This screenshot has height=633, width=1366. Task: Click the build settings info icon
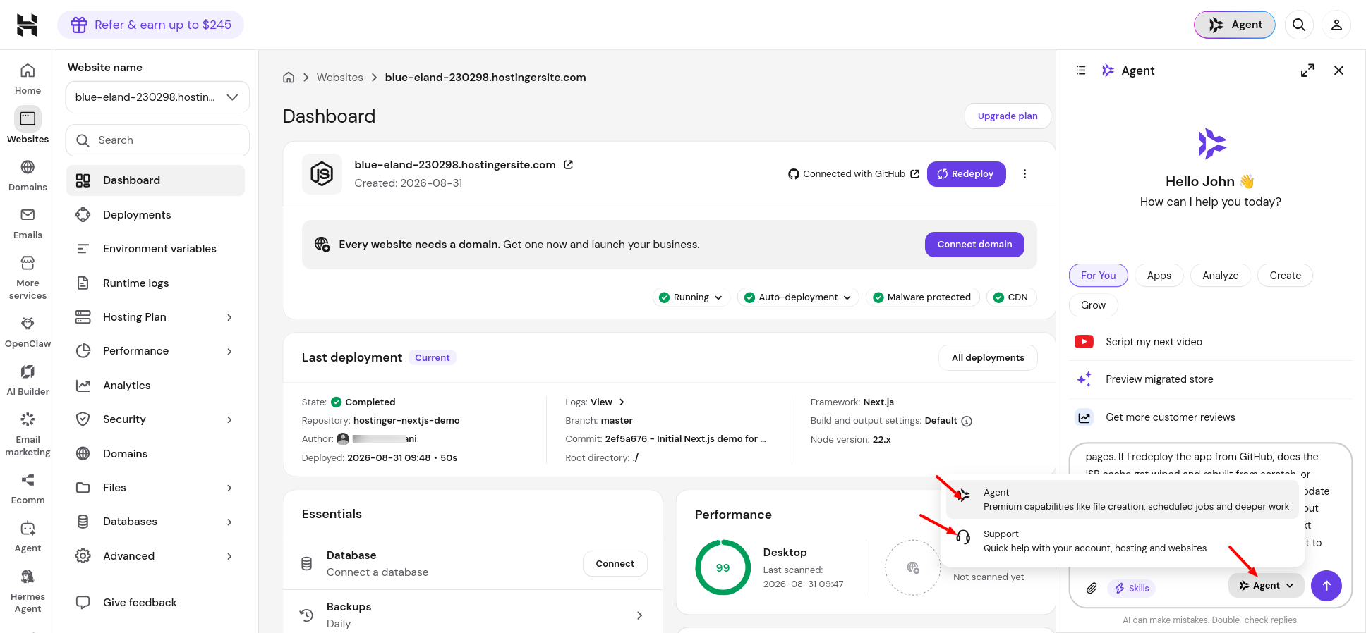(x=967, y=422)
